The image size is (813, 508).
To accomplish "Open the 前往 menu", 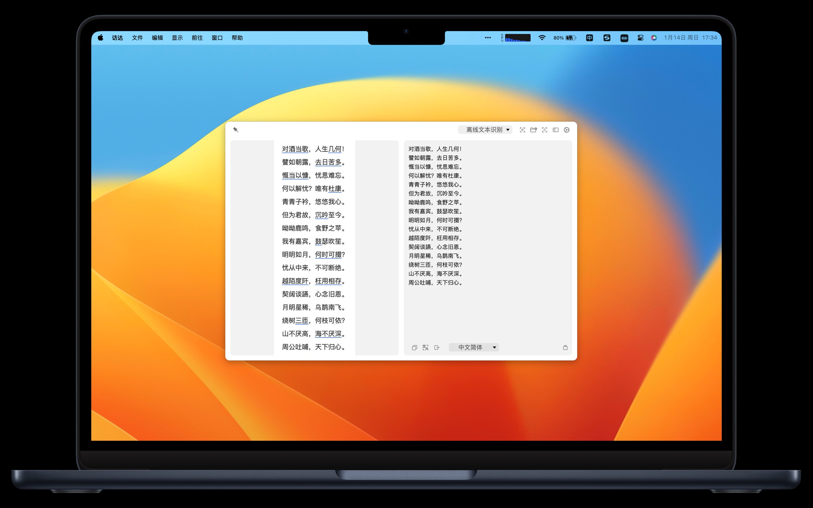I will click(197, 38).
